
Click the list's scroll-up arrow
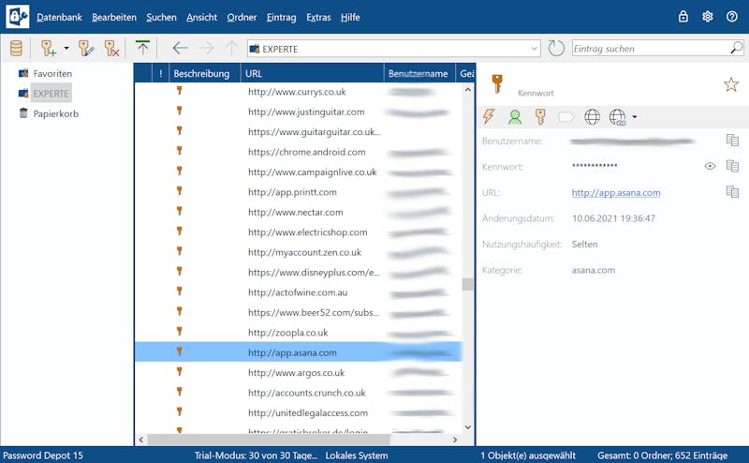(467, 89)
